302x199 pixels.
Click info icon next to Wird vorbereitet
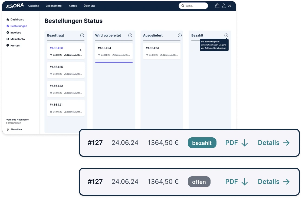tap(130, 35)
